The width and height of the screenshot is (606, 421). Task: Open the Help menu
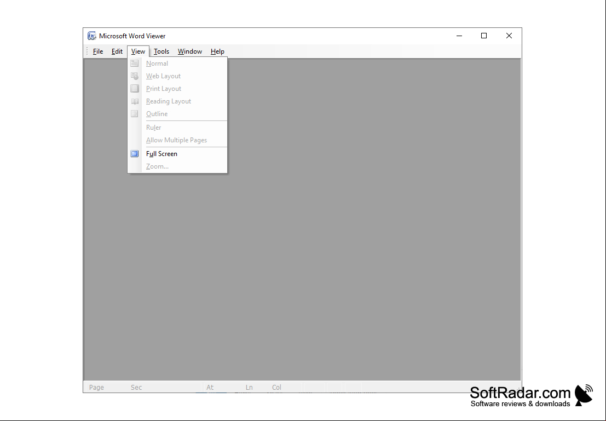pyautogui.click(x=217, y=51)
